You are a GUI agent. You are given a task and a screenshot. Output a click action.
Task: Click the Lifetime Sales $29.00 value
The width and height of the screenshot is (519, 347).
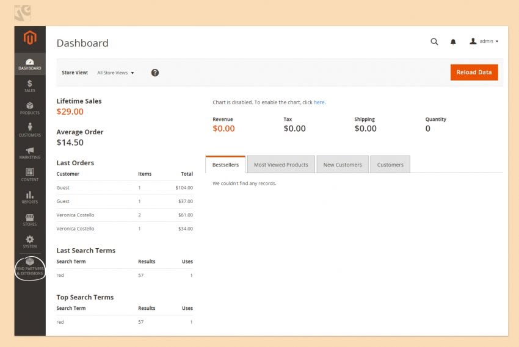[70, 112]
